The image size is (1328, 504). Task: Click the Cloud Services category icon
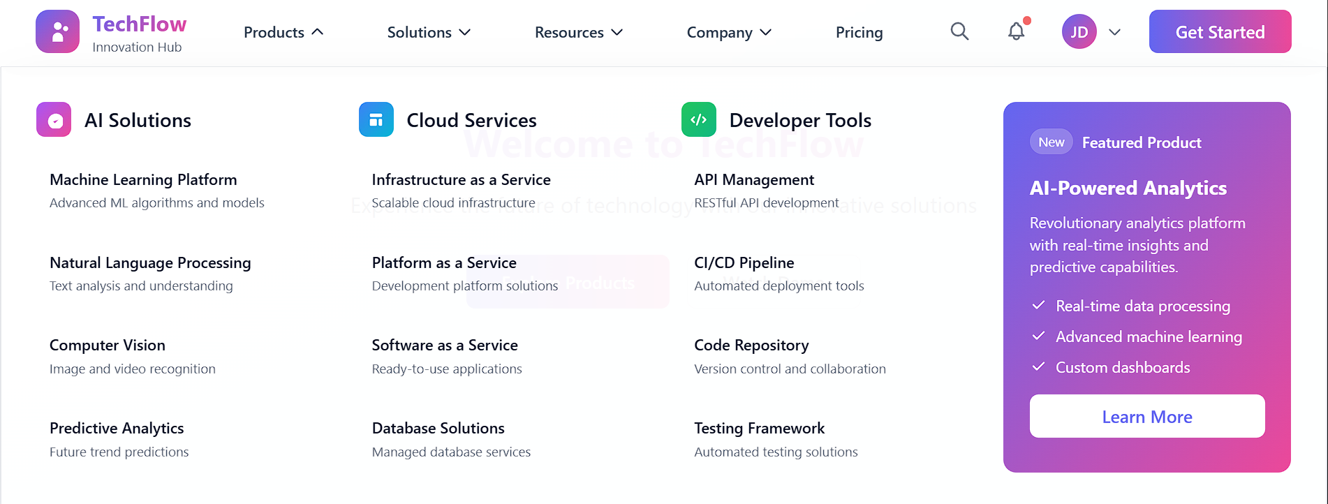[376, 120]
